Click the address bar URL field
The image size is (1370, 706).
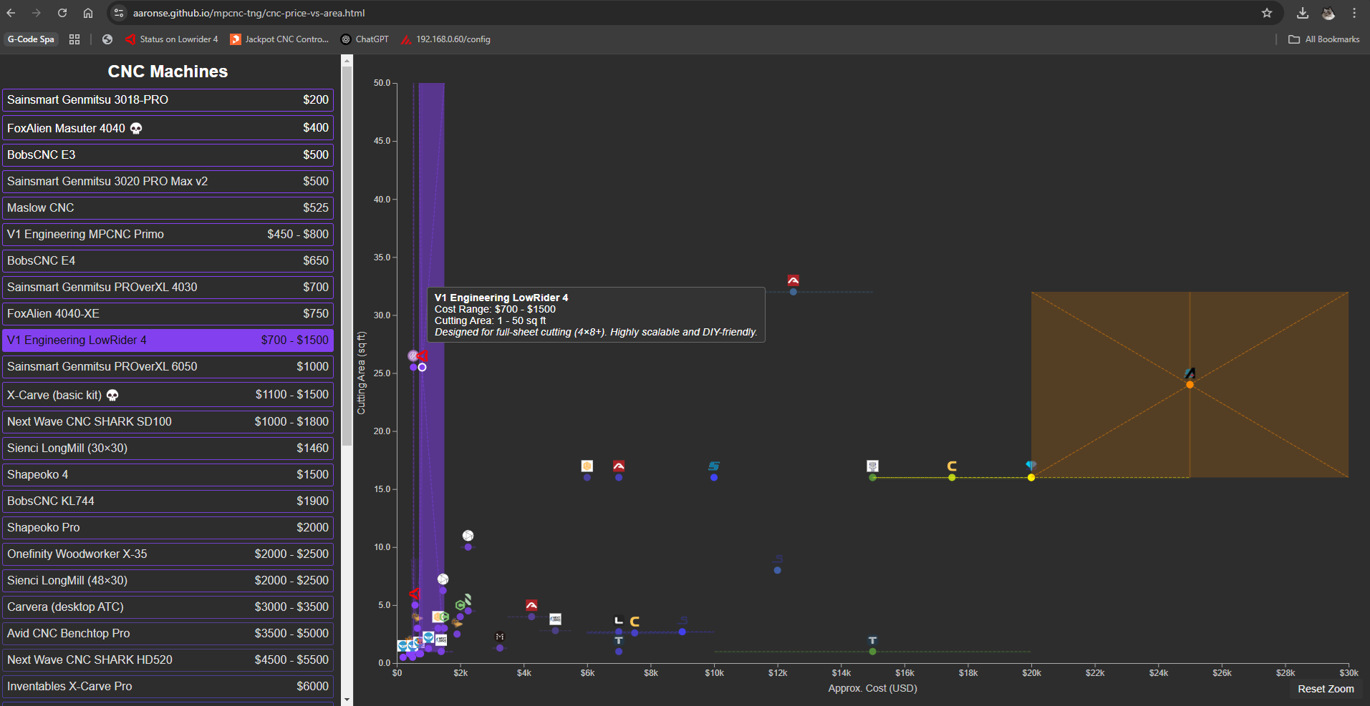coord(688,13)
